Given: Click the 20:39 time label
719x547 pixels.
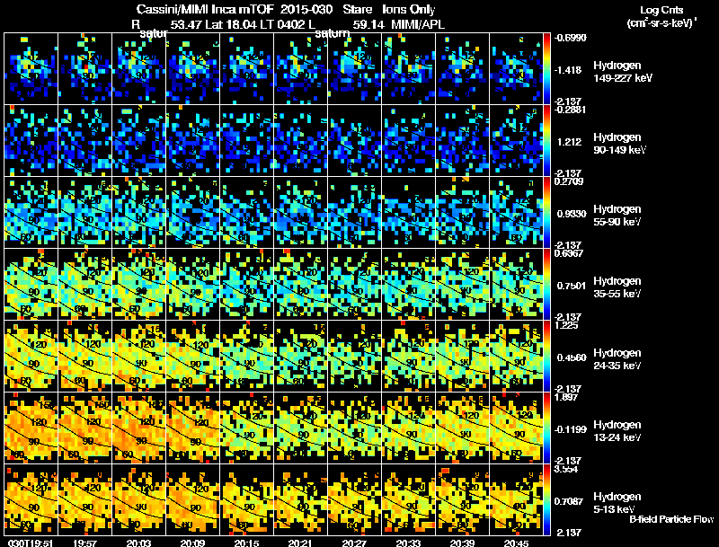Looking at the screenshot, I should (462, 543).
